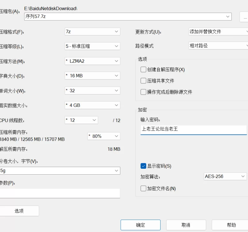
Task: Click the 取消 cancel button
Action: point(186,225)
